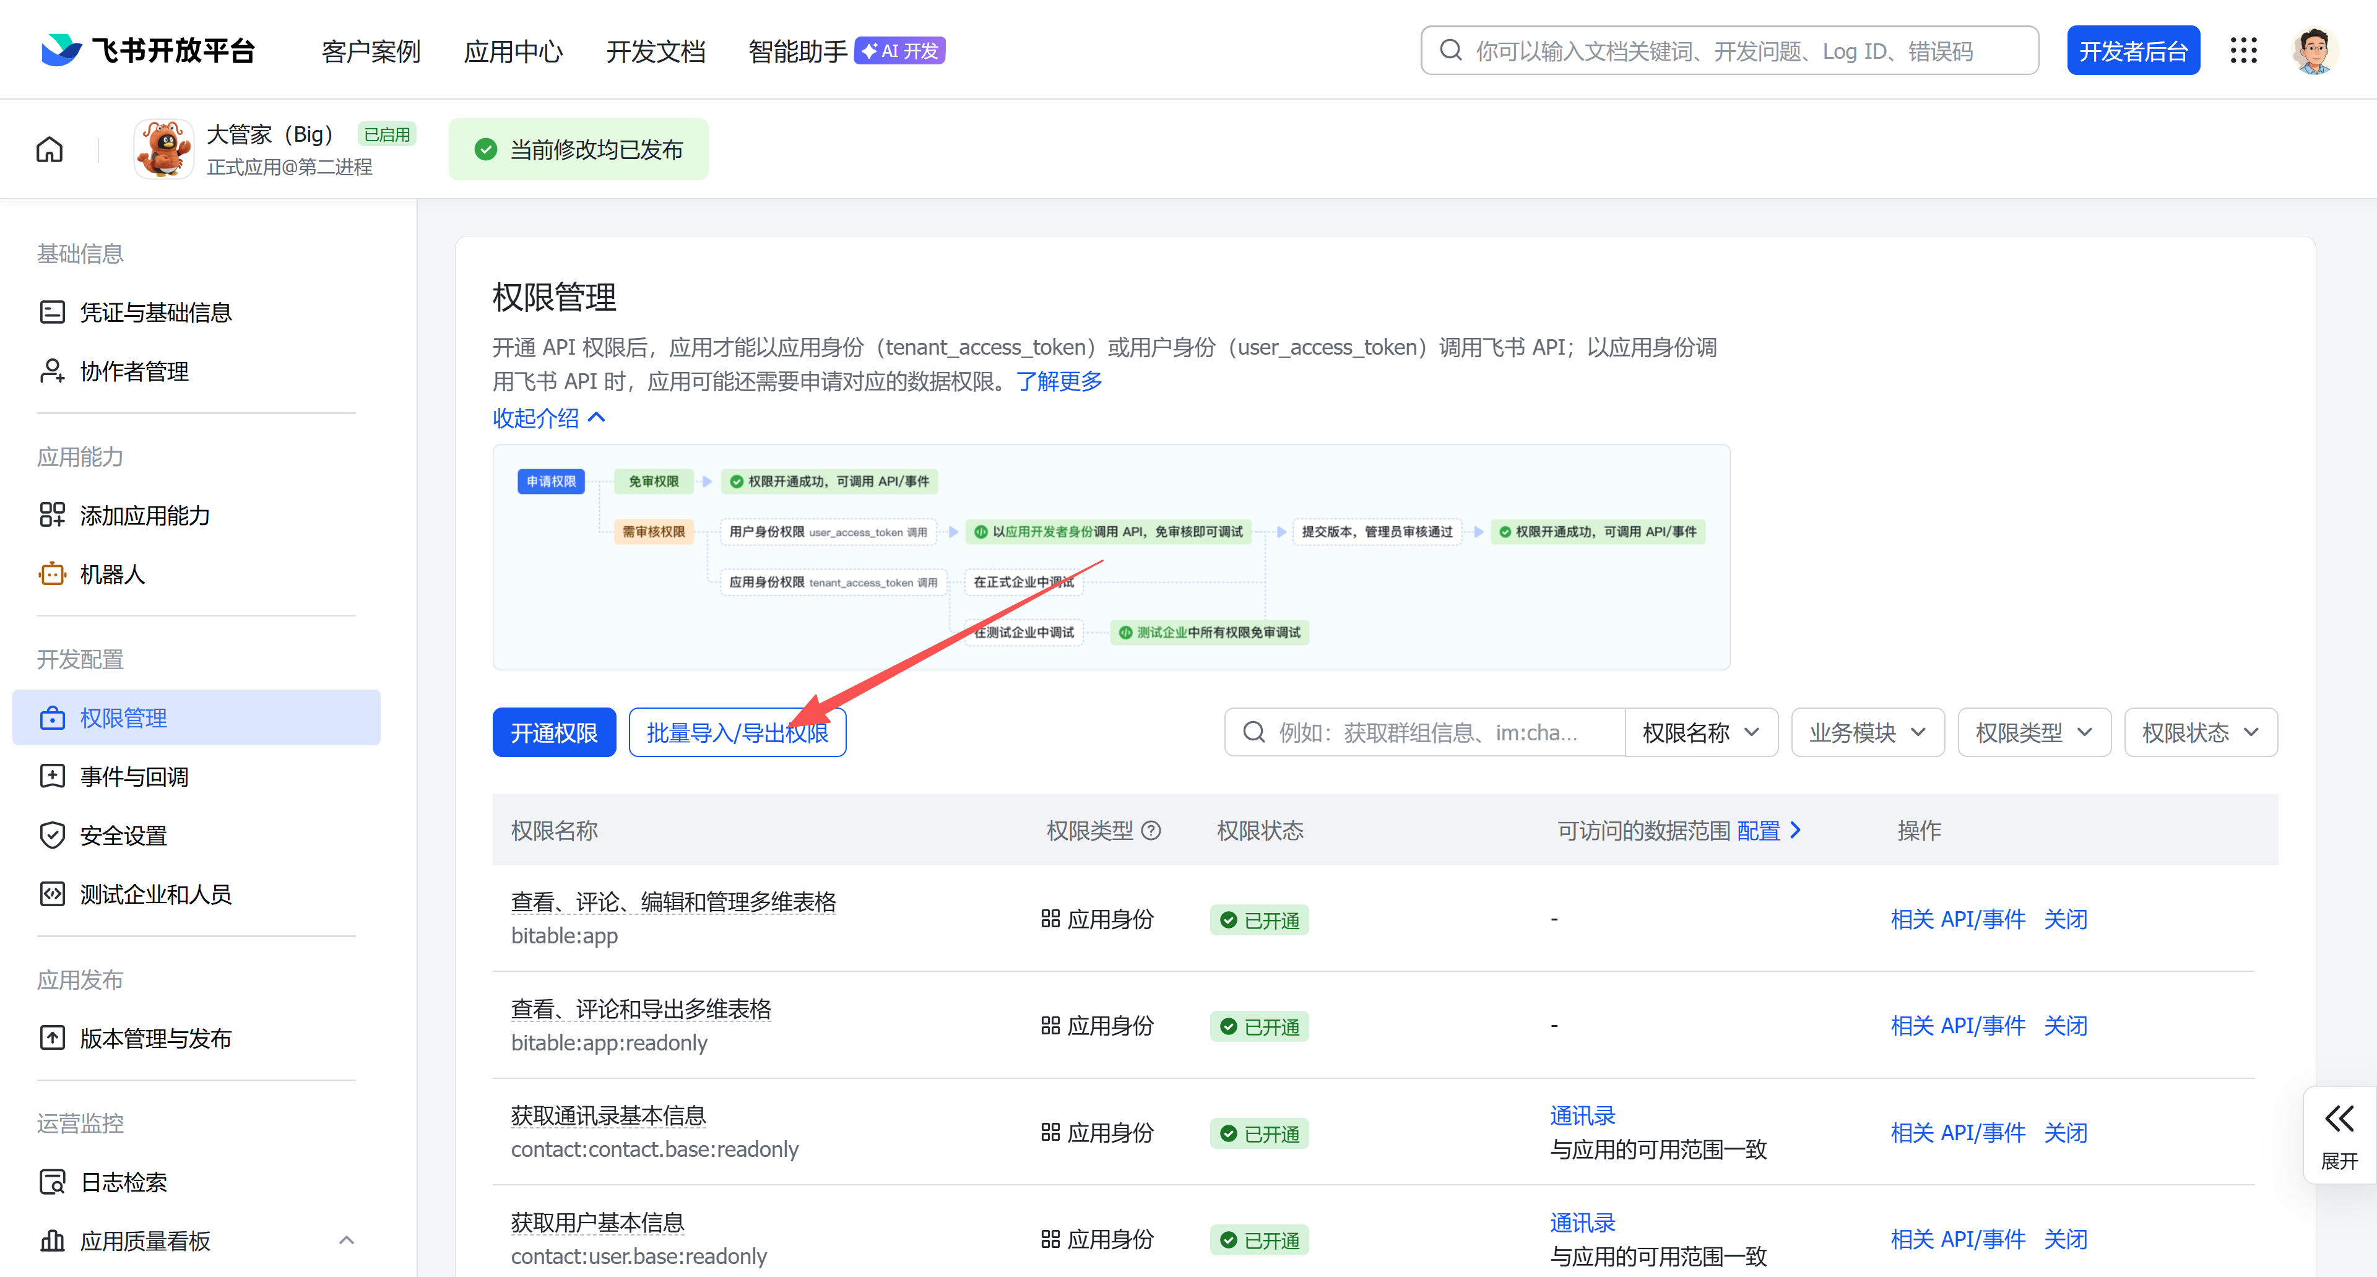Click the 开通权限 button
The width and height of the screenshot is (2377, 1277).
coord(553,733)
